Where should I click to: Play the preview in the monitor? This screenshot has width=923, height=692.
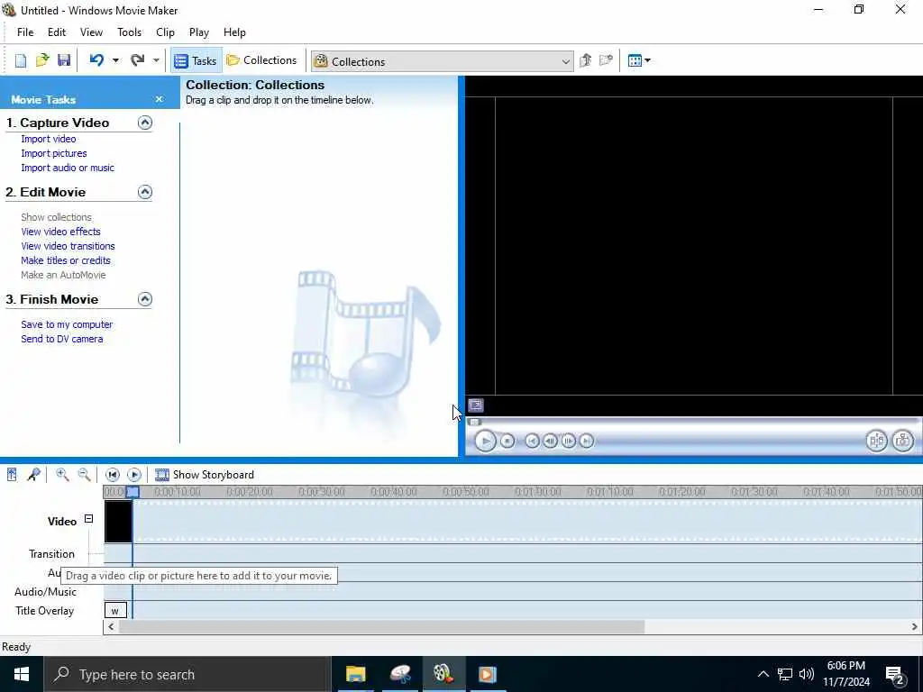click(485, 441)
